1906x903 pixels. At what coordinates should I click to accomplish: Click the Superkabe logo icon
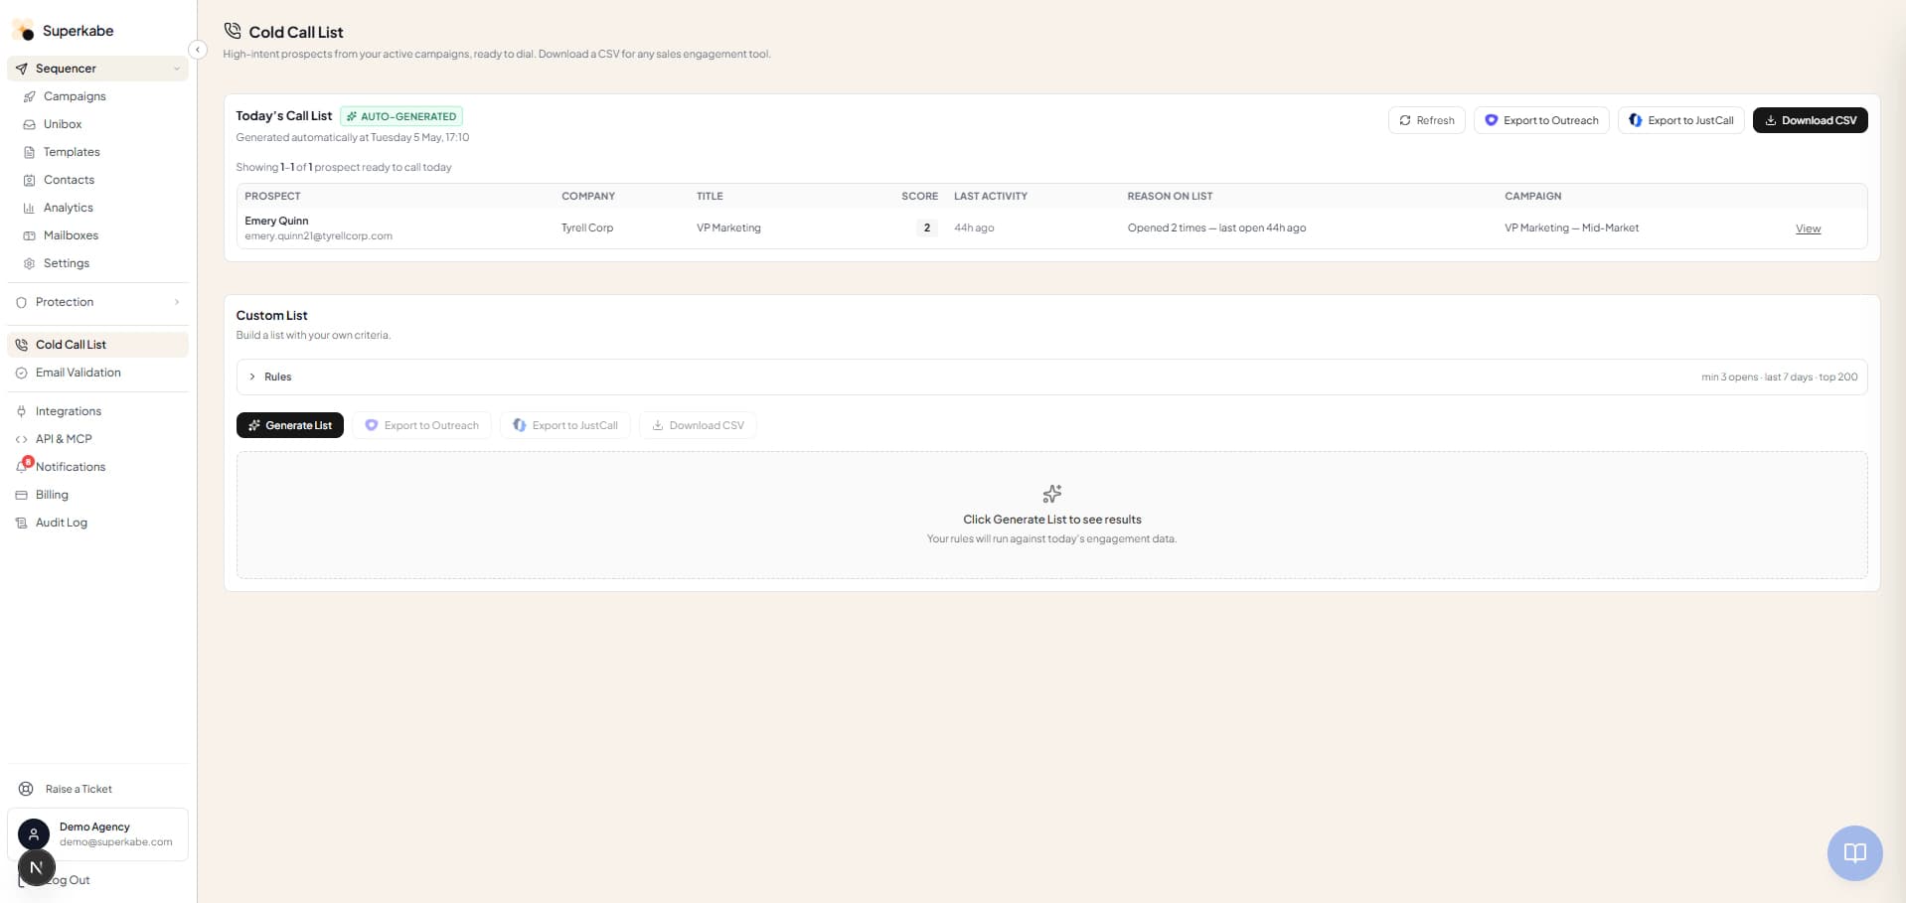(x=24, y=30)
